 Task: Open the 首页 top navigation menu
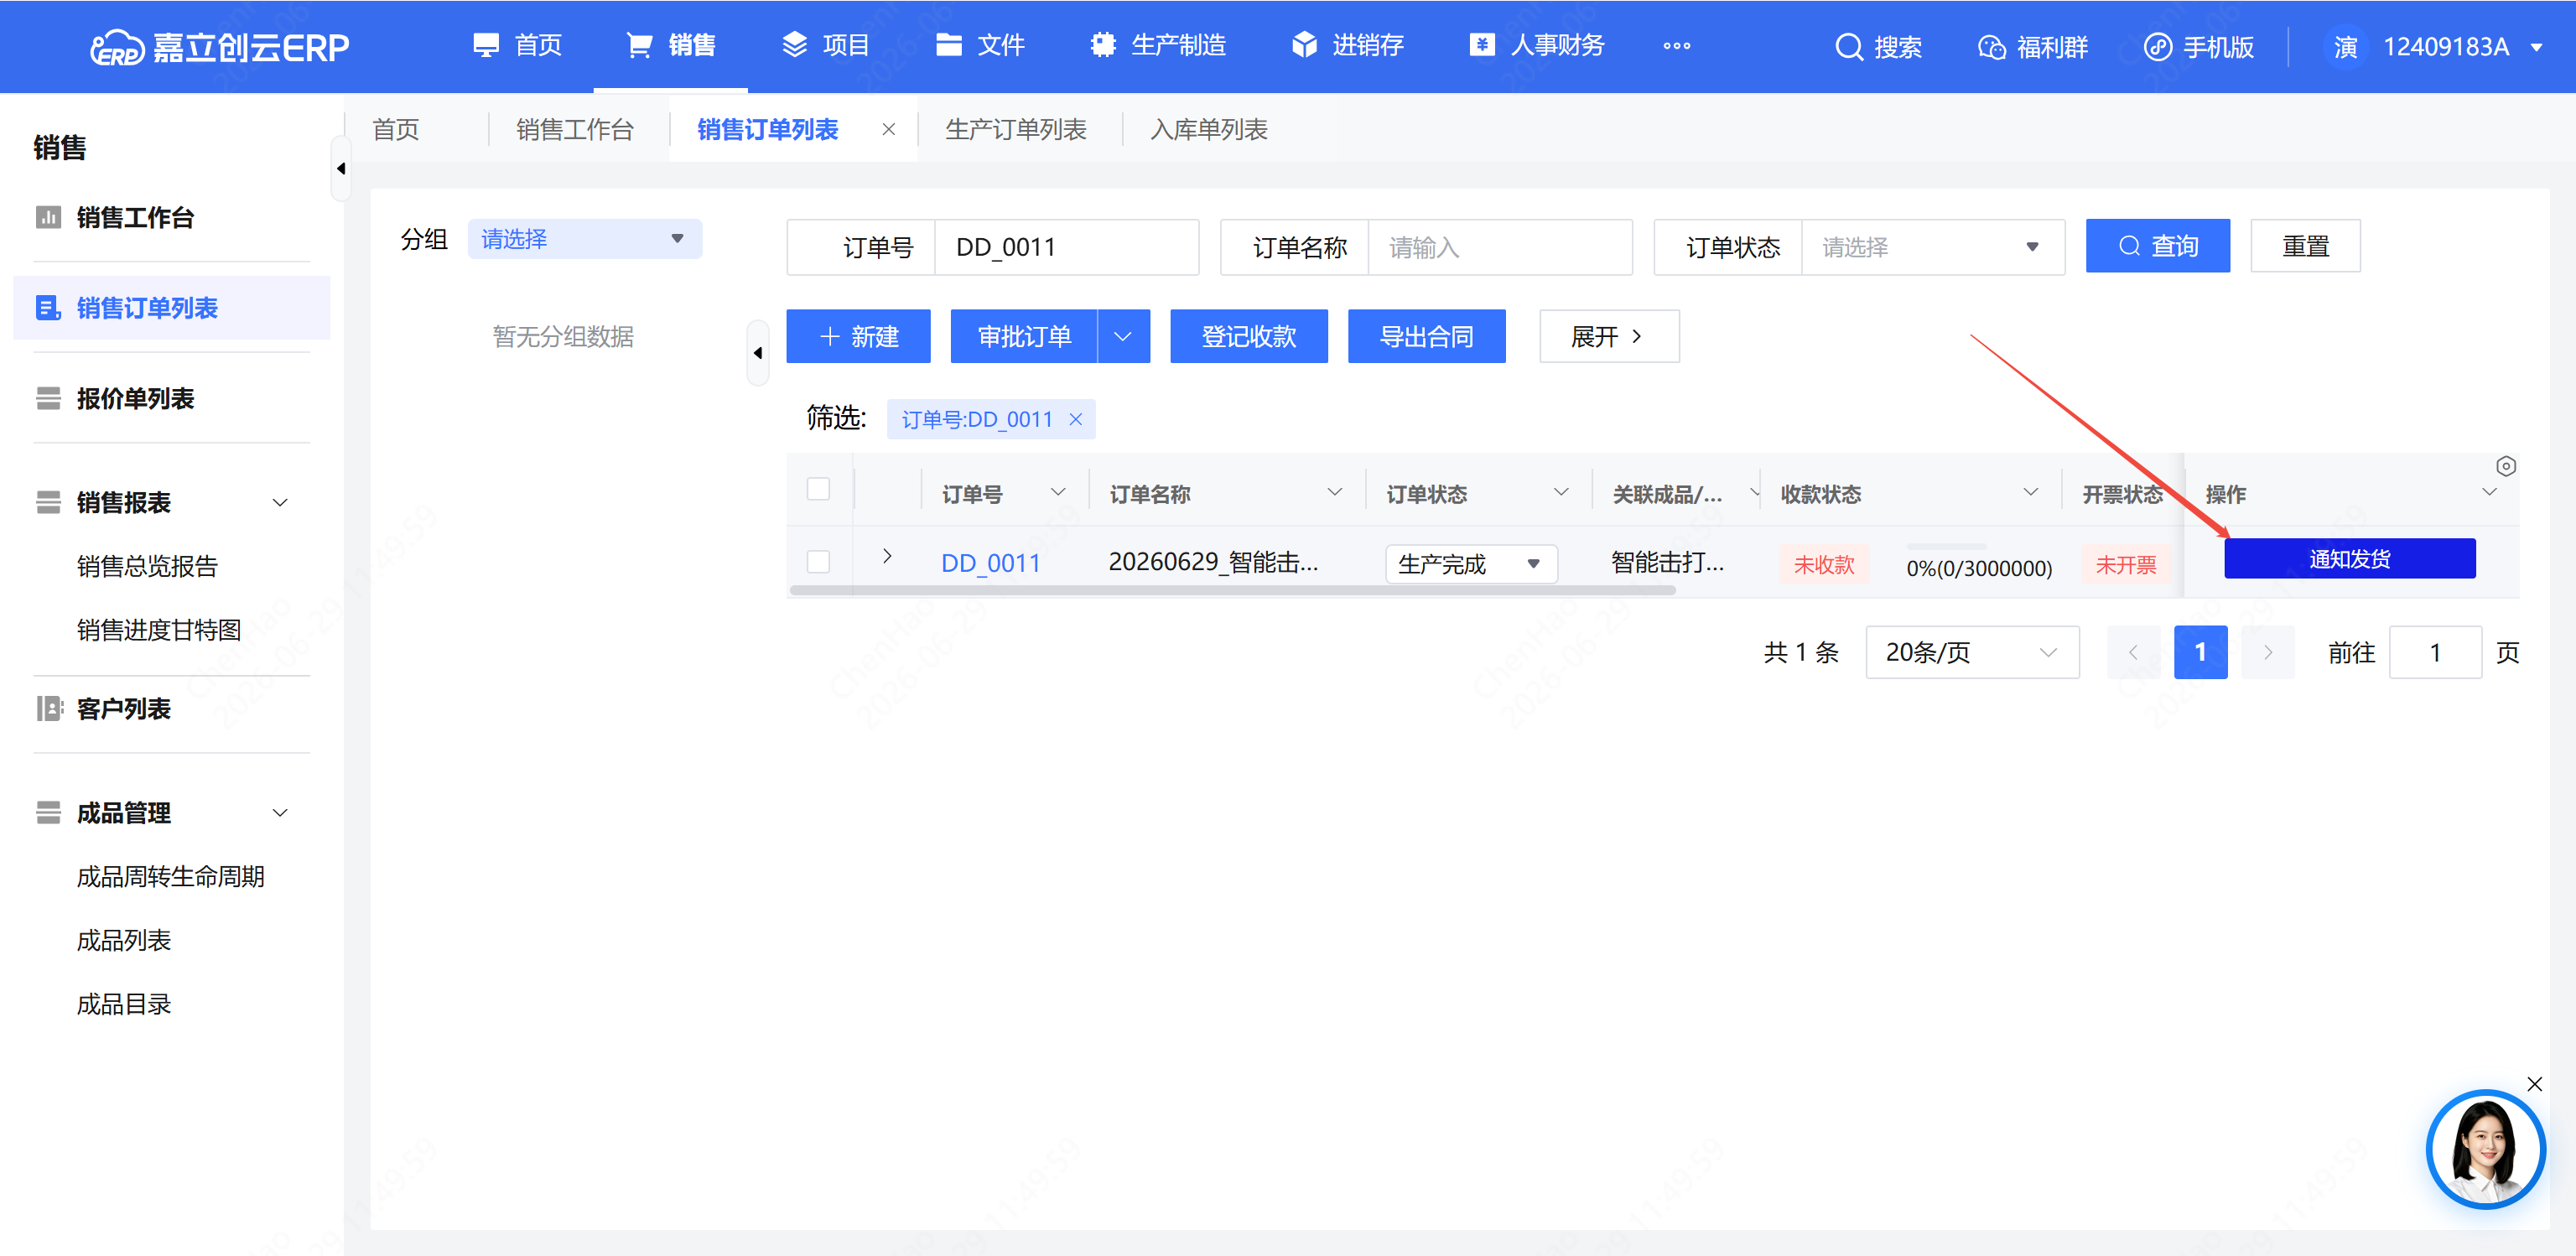pyautogui.click(x=517, y=45)
